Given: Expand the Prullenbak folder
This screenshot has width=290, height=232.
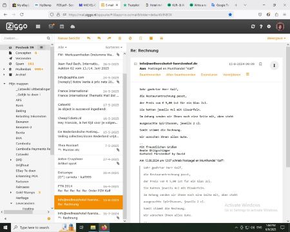Looking at the screenshot, I should tap(4, 69).
